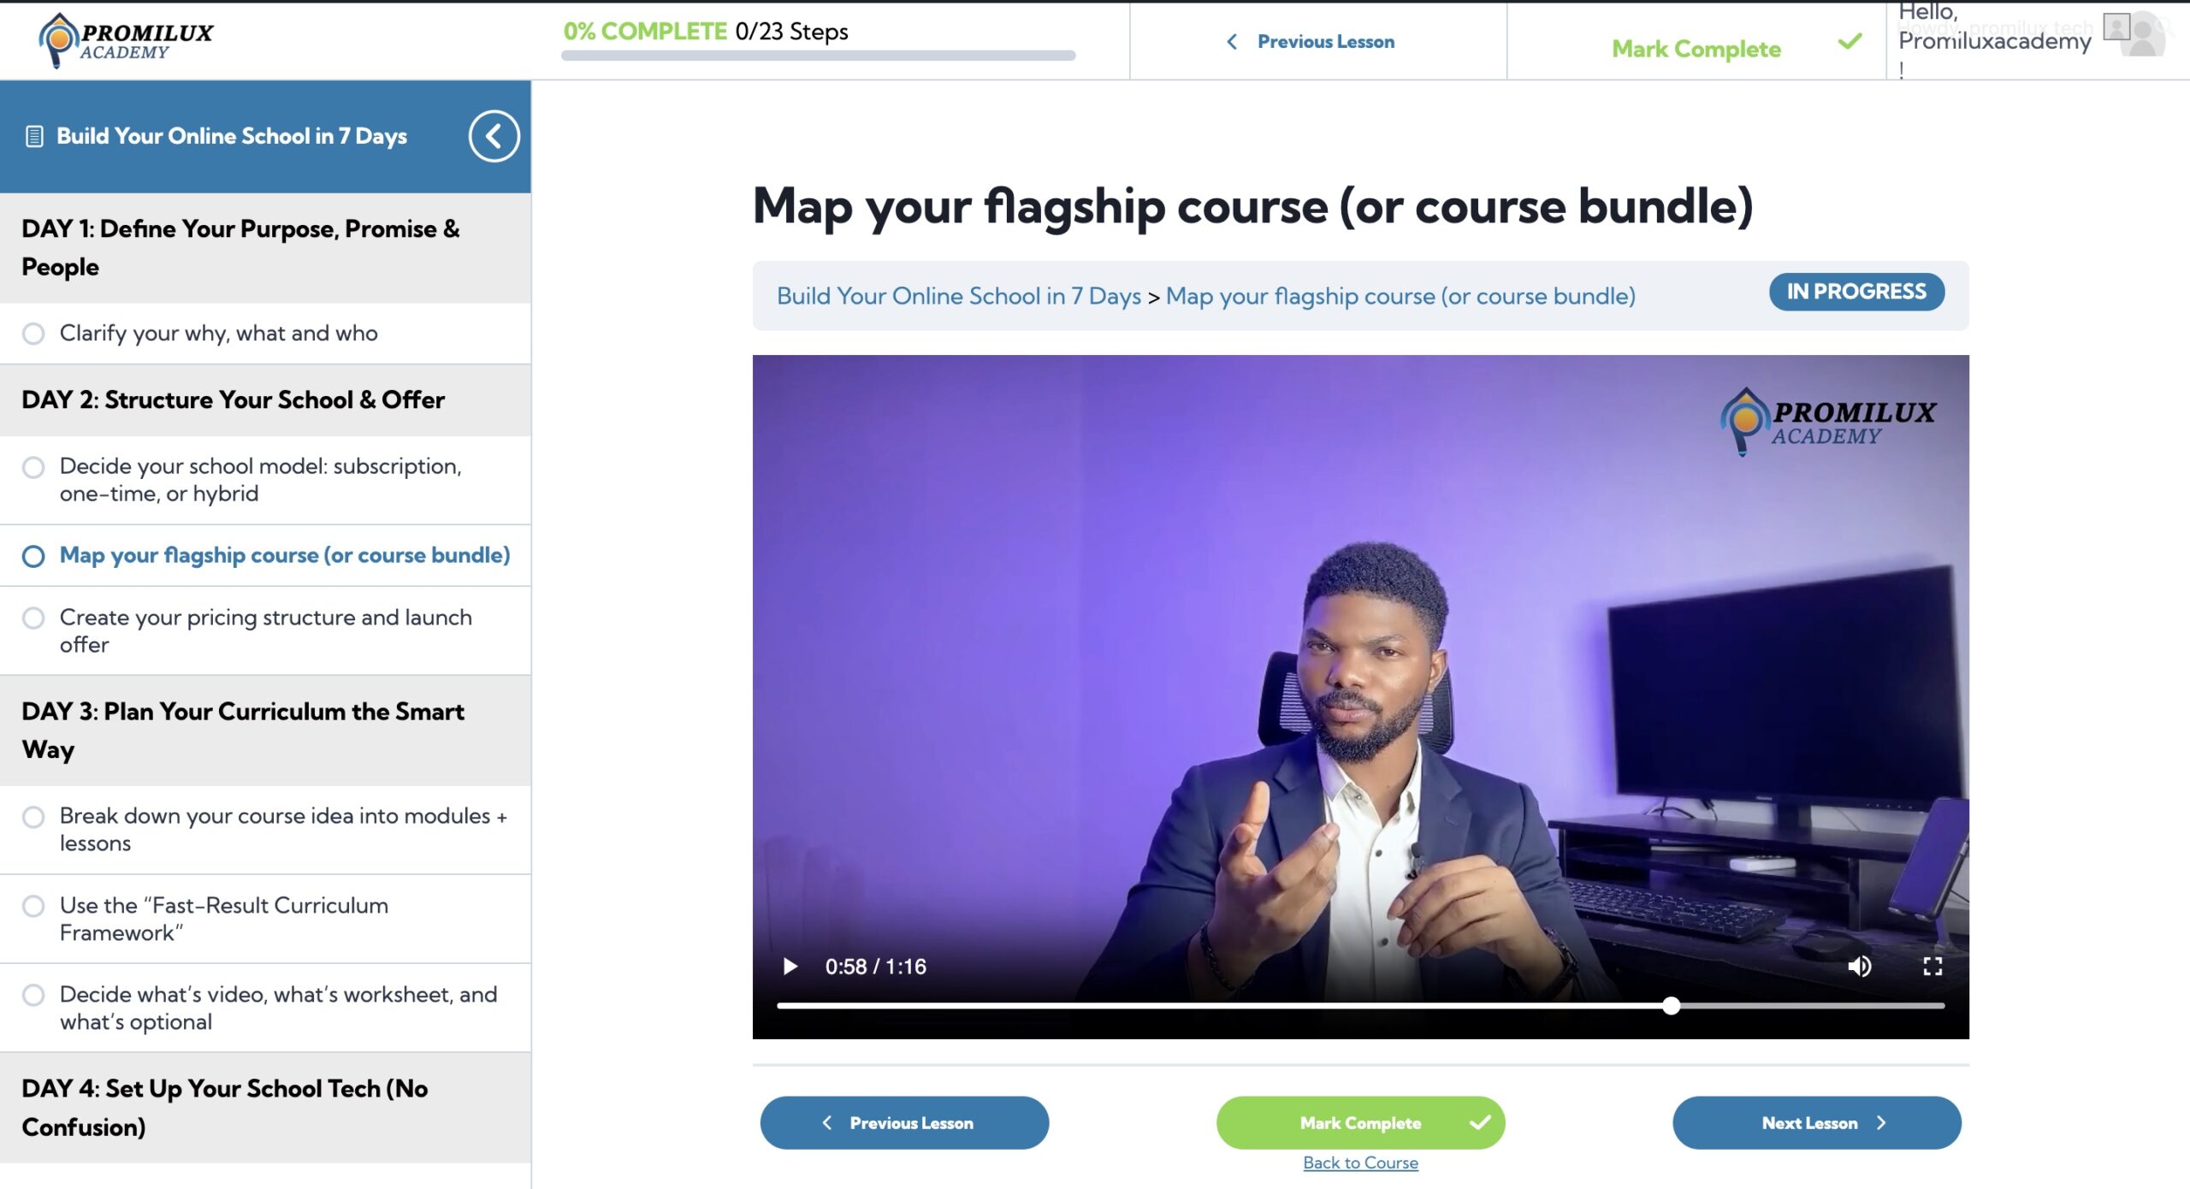Open Use the Fast-Result Curriculum Framework lesson
This screenshot has width=2190, height=1189.
pyautogui.click(x=224, y=919)
